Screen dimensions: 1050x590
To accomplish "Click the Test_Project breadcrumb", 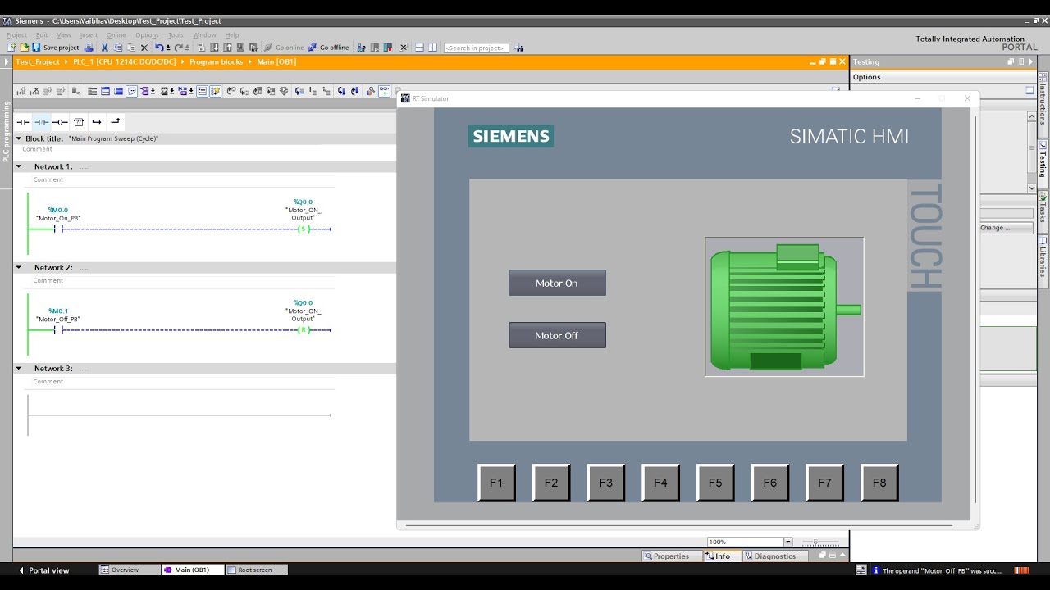I will tap(38, 61).
